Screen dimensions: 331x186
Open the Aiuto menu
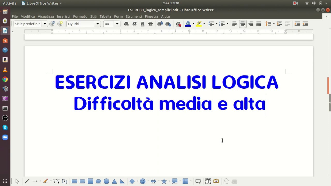pyautogui.click(x=165, y=16)
